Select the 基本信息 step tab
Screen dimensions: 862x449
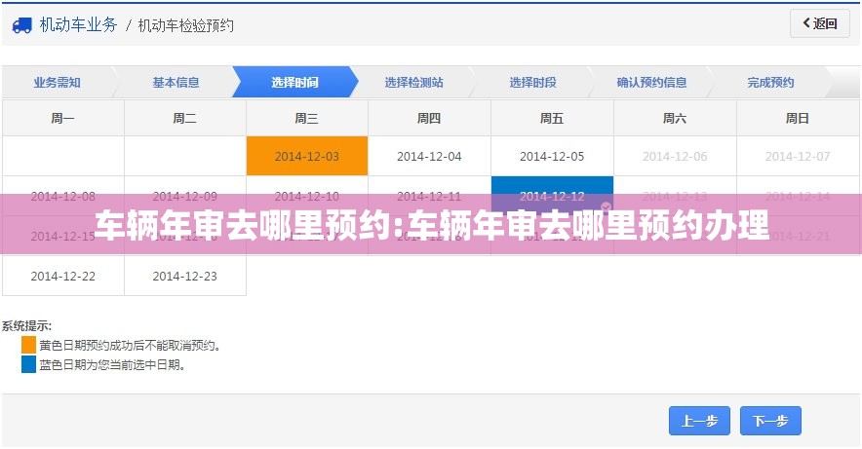click(x=176, y=83)
